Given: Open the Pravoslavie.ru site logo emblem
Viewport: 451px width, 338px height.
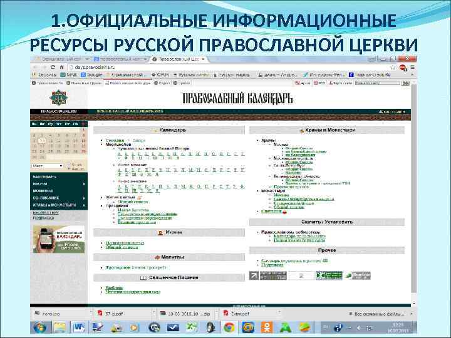Looking at the screenshot, I should point(59,98).
